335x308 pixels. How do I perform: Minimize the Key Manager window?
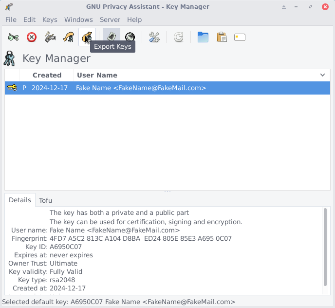pos(296,7)
